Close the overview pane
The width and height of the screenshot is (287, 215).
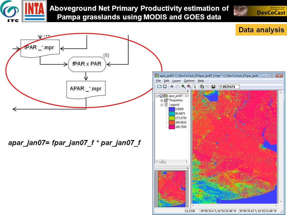pyautogui.click(x=188, y=168)
